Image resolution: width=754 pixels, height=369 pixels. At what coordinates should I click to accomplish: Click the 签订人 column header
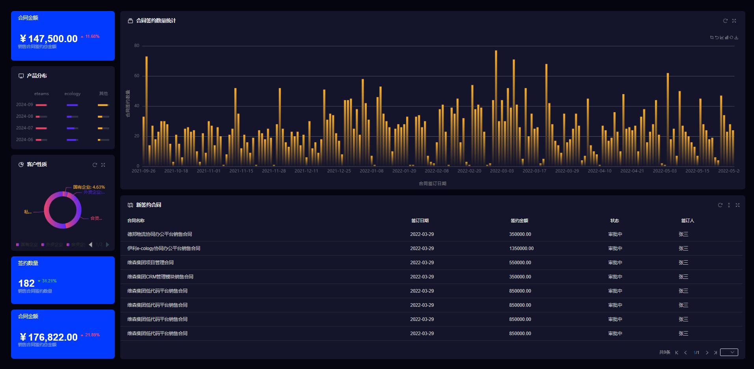click(687, 221)
